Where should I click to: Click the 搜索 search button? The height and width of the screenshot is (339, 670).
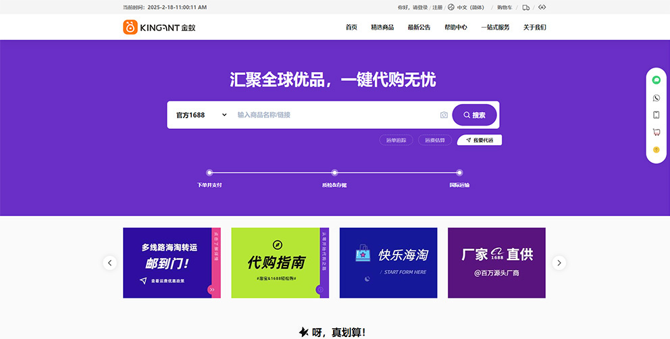pos(474,115)
